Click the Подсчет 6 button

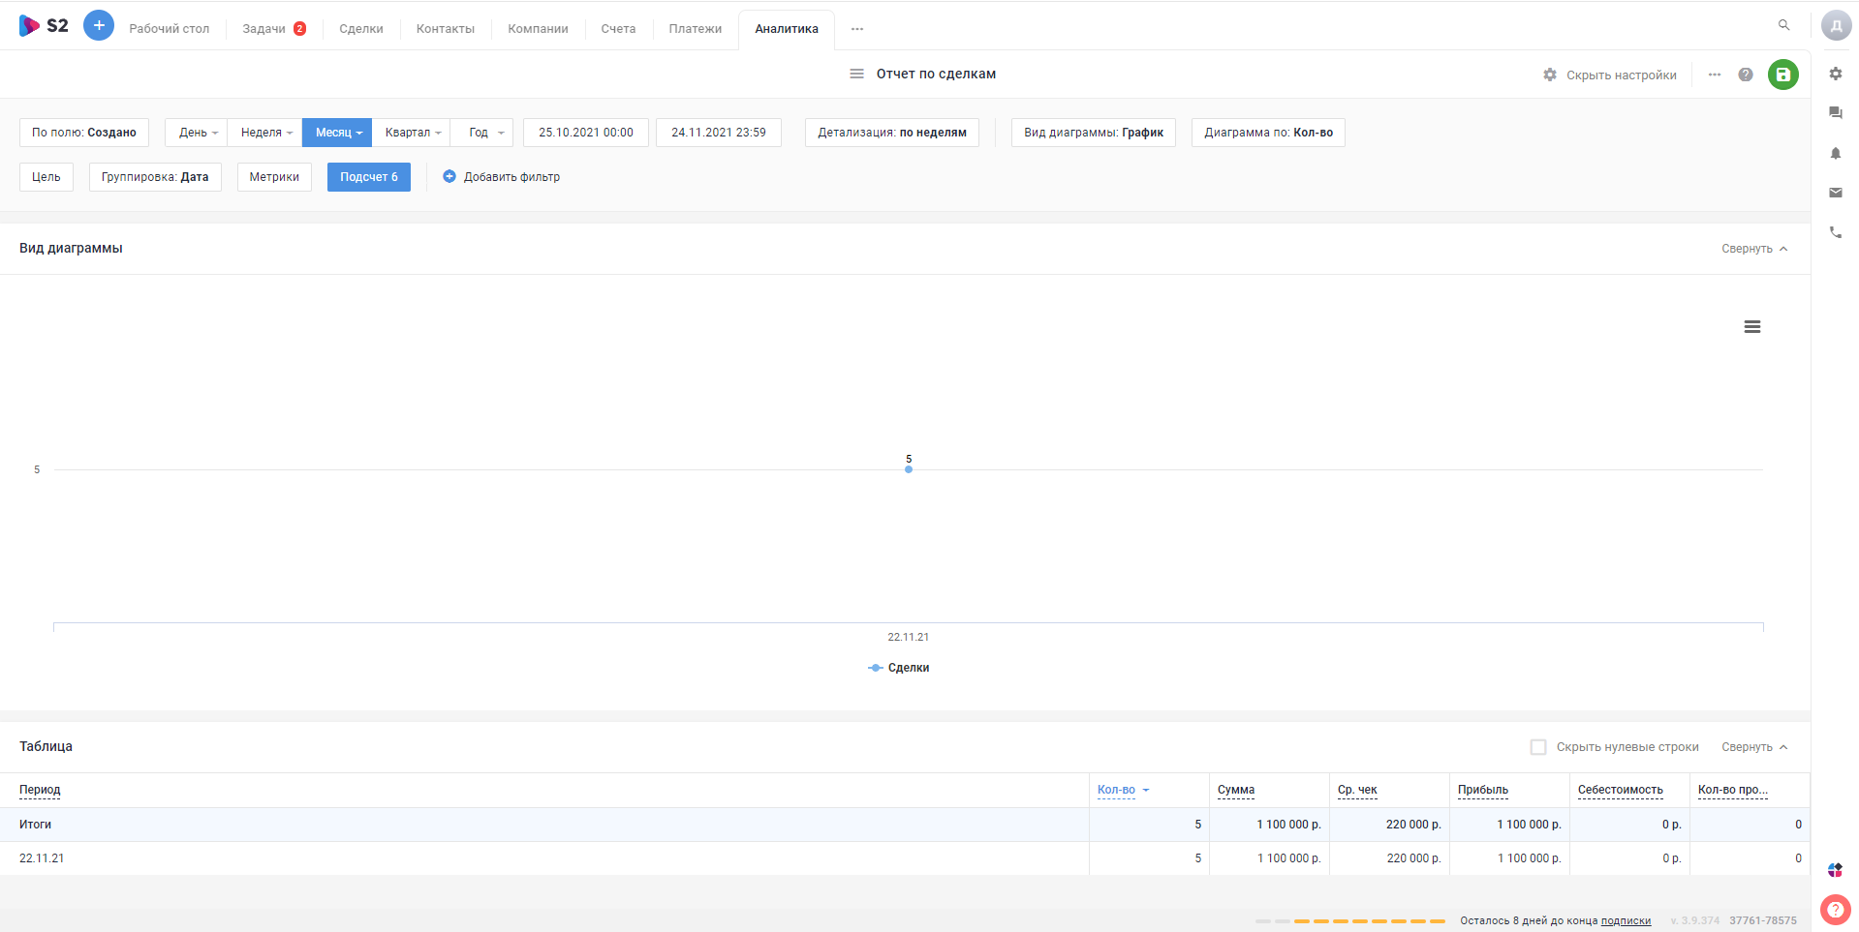369,177
